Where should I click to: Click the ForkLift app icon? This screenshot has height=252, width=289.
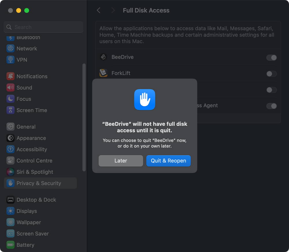tap(103, 73)
